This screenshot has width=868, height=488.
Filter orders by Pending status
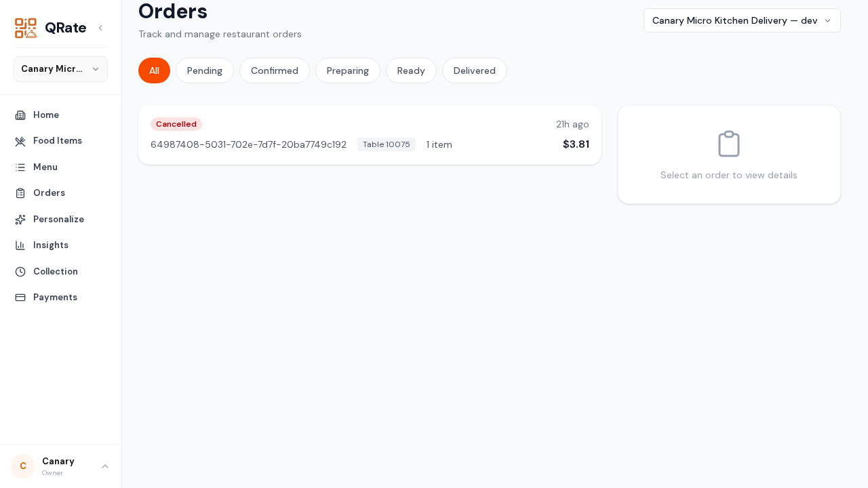(205, 70)
